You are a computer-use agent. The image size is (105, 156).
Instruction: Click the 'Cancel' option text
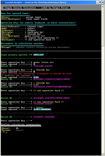pyautogui.click(x=20, y=130)
